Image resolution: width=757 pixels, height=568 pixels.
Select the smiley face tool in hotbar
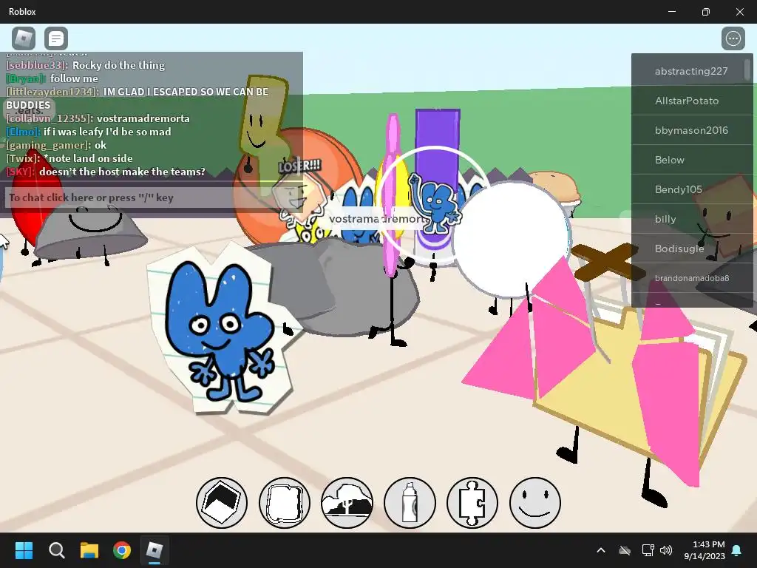[x=535, y=503]
